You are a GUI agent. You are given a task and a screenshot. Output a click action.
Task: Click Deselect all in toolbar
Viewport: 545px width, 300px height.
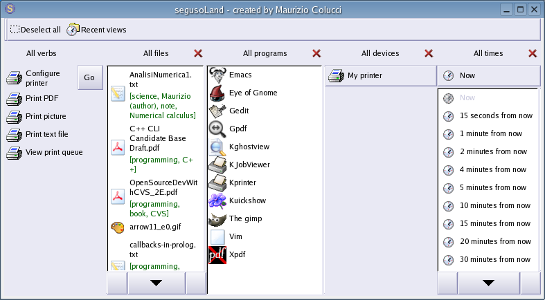pos(35,30)
